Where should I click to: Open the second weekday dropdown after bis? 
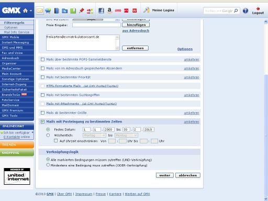pos(126,135)
